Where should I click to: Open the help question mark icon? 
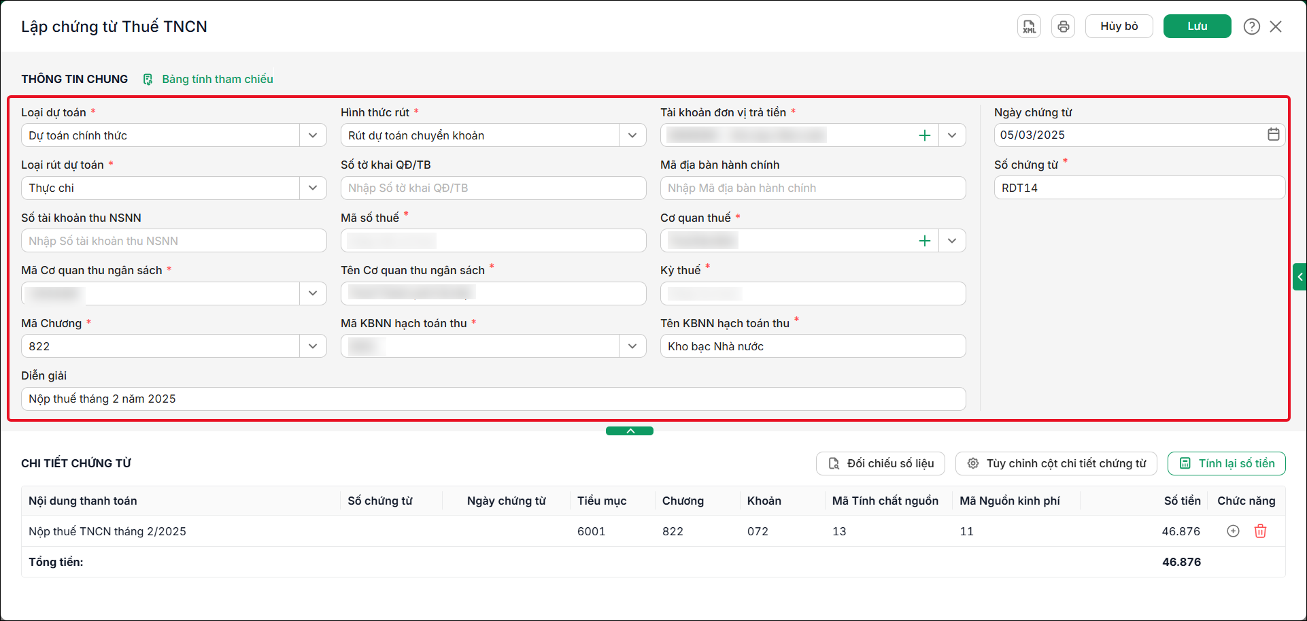(x=1251, y=27)
